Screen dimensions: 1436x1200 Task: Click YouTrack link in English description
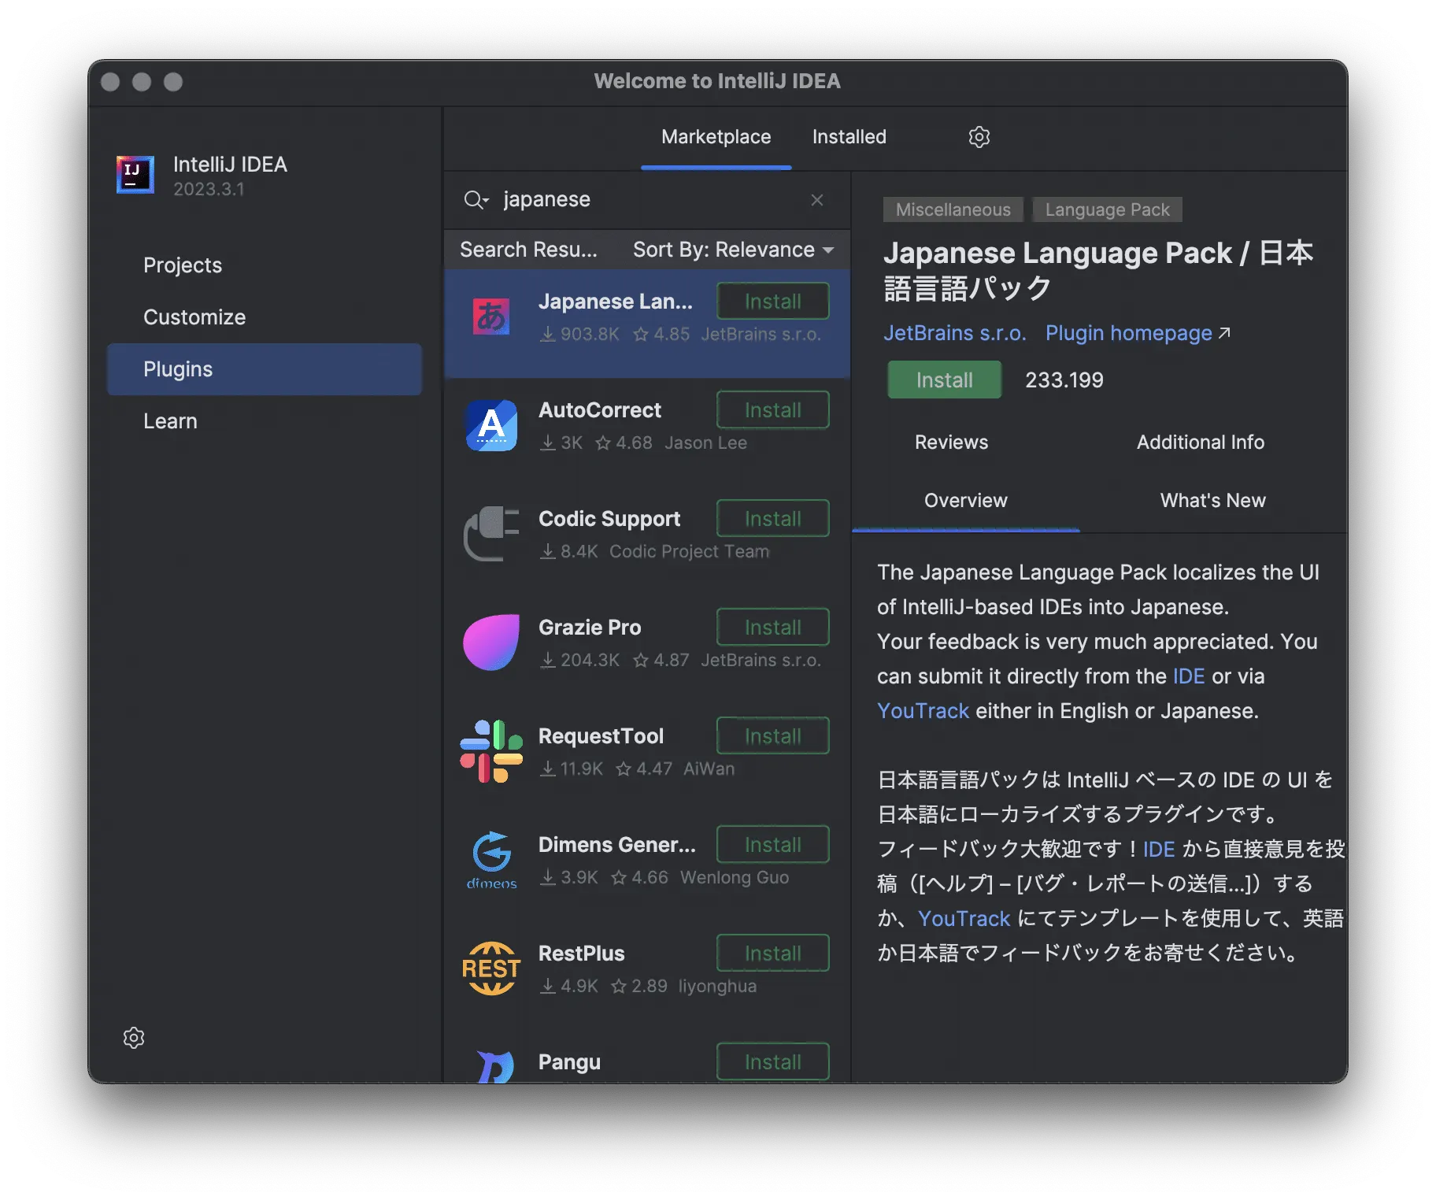tap(923, 711)
